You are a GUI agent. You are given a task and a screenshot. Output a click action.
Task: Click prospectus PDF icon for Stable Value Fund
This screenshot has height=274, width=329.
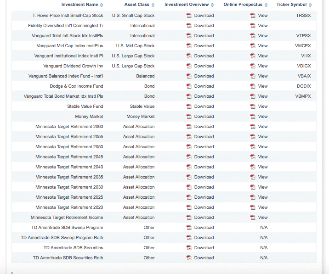[x=253, y=106]
